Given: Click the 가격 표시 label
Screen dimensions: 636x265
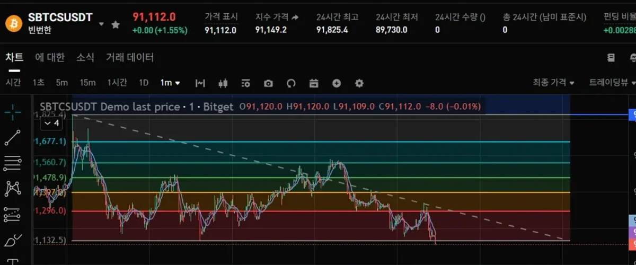Looking at the screenshot, I should pos(220,17).
